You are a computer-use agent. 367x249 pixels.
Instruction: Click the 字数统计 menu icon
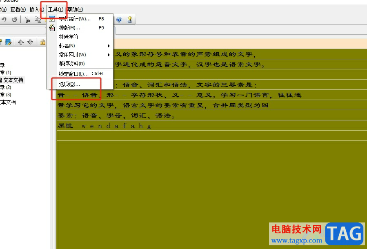(52, 19)
